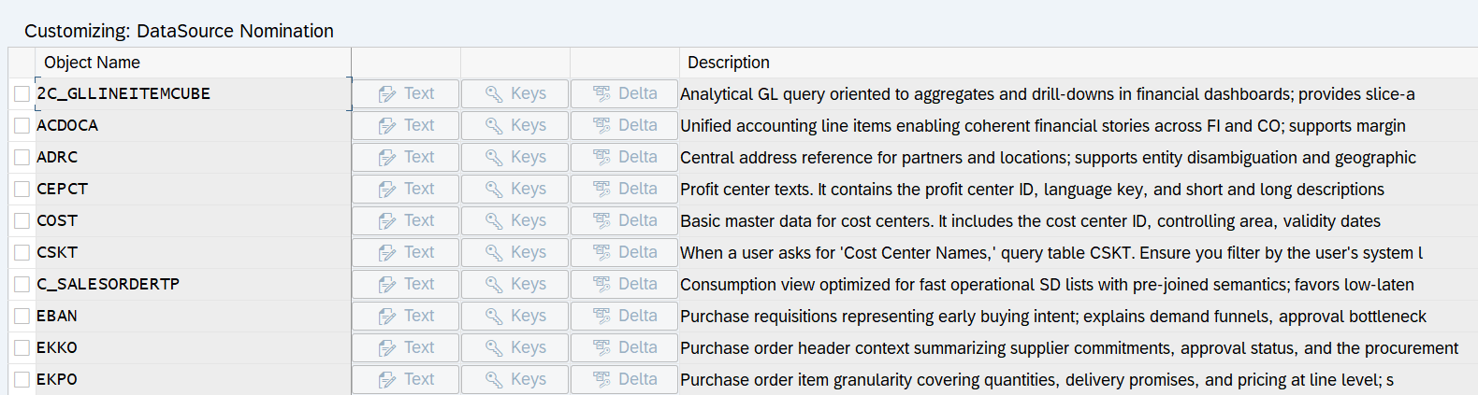Click the Object Name column header

pos(92,63)
